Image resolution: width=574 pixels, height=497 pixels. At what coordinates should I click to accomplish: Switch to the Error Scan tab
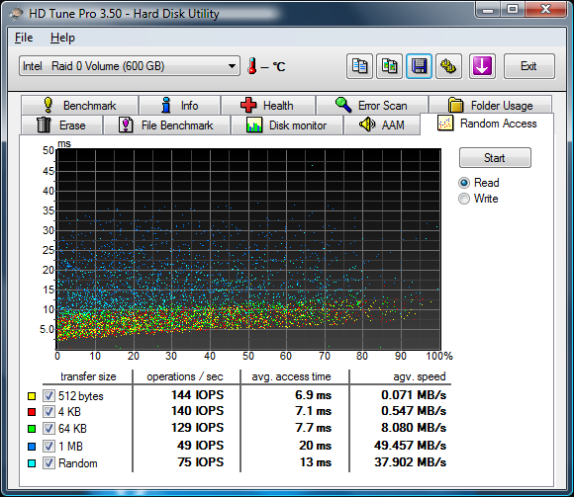(371, 106)
